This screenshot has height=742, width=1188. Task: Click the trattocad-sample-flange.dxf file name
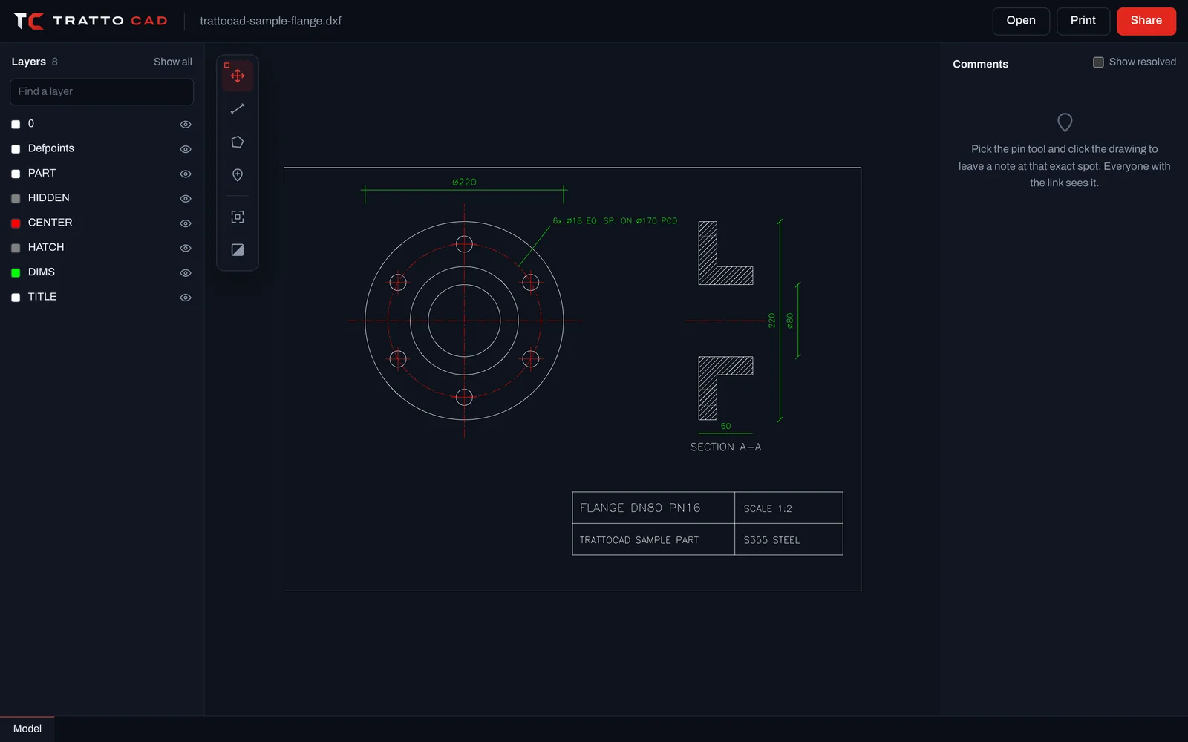point(270,21)
